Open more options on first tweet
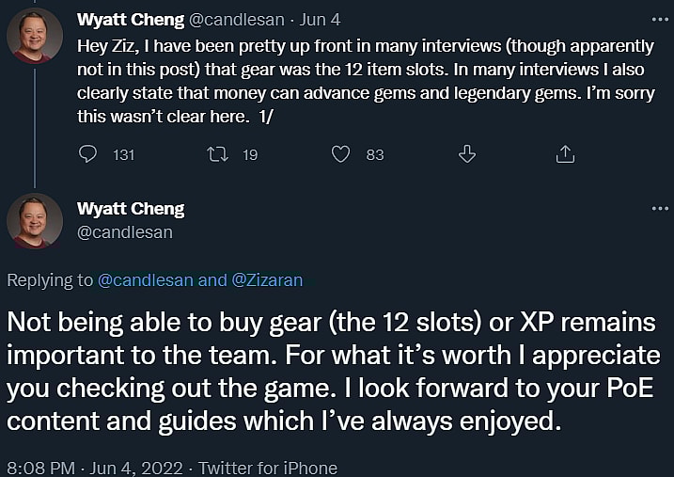Image resolution: width=674 pixels, height=477 pixels. click(661, 19)
